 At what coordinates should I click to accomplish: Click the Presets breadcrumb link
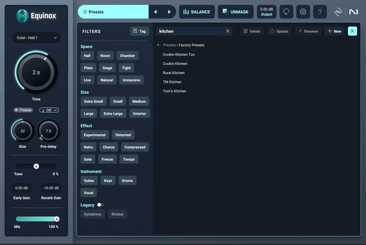pyautogui.click(x=169, y=45)
